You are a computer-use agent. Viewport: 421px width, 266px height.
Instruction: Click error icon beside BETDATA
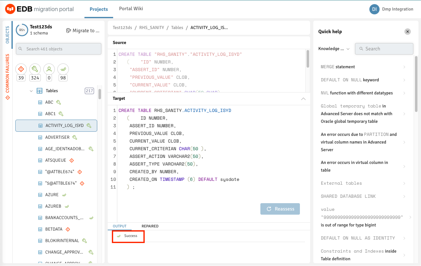[x=68, y=229]
